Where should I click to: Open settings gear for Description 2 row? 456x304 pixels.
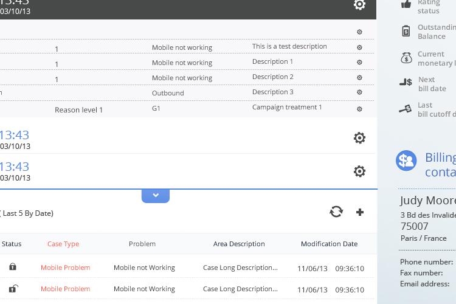pyautogui.click(x=359, y=78)
